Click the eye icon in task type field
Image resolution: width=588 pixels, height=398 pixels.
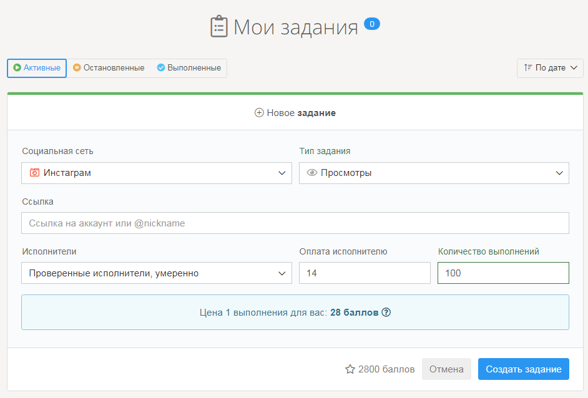coord(312,173)
